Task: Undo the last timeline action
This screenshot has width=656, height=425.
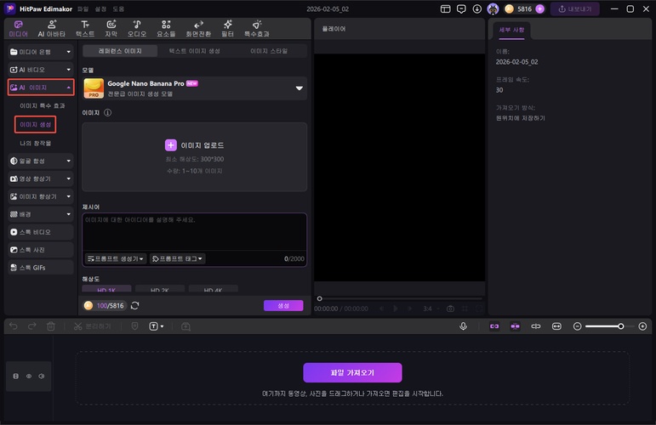Action: click(14, 326)
